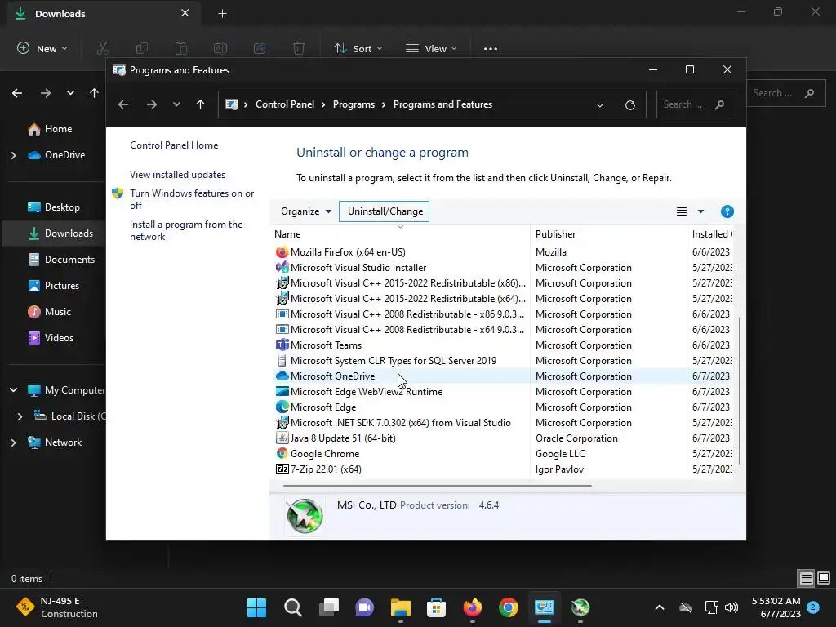Screen dimensions: 836x627
Task: Open Firefox from the taskbar
Action: click(473, 607)
